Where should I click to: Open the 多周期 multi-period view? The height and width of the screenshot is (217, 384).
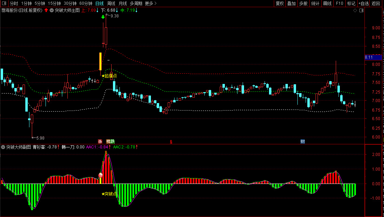136,3
